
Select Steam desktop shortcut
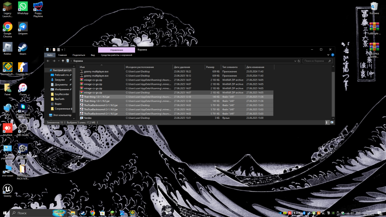click(23, 49)
